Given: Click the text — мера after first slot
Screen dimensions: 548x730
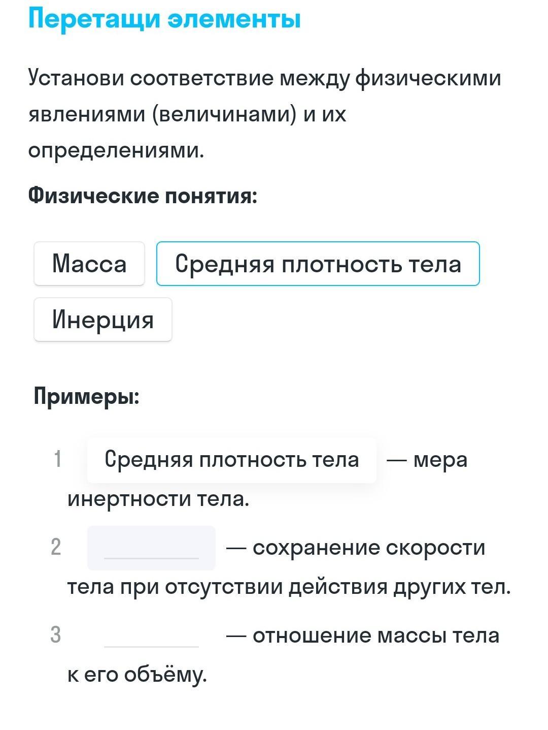Looking at the screenshot, I should [x=427, y=460].
